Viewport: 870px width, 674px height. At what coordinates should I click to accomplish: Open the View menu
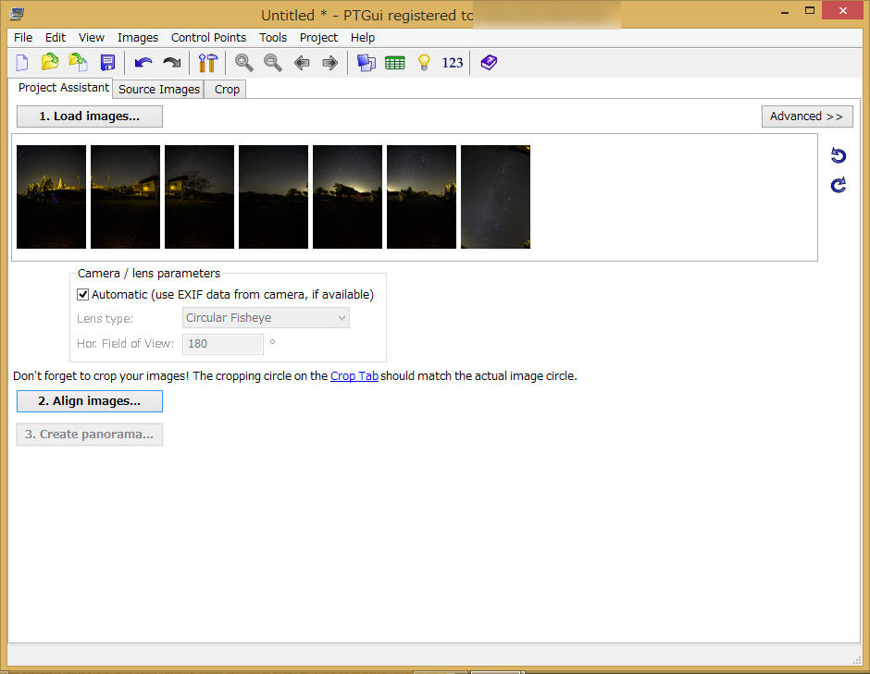[x=92, y=37]
